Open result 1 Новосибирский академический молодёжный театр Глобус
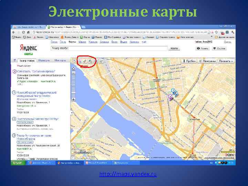Screen dimensions: 248x186 click(x=37, y=94)
